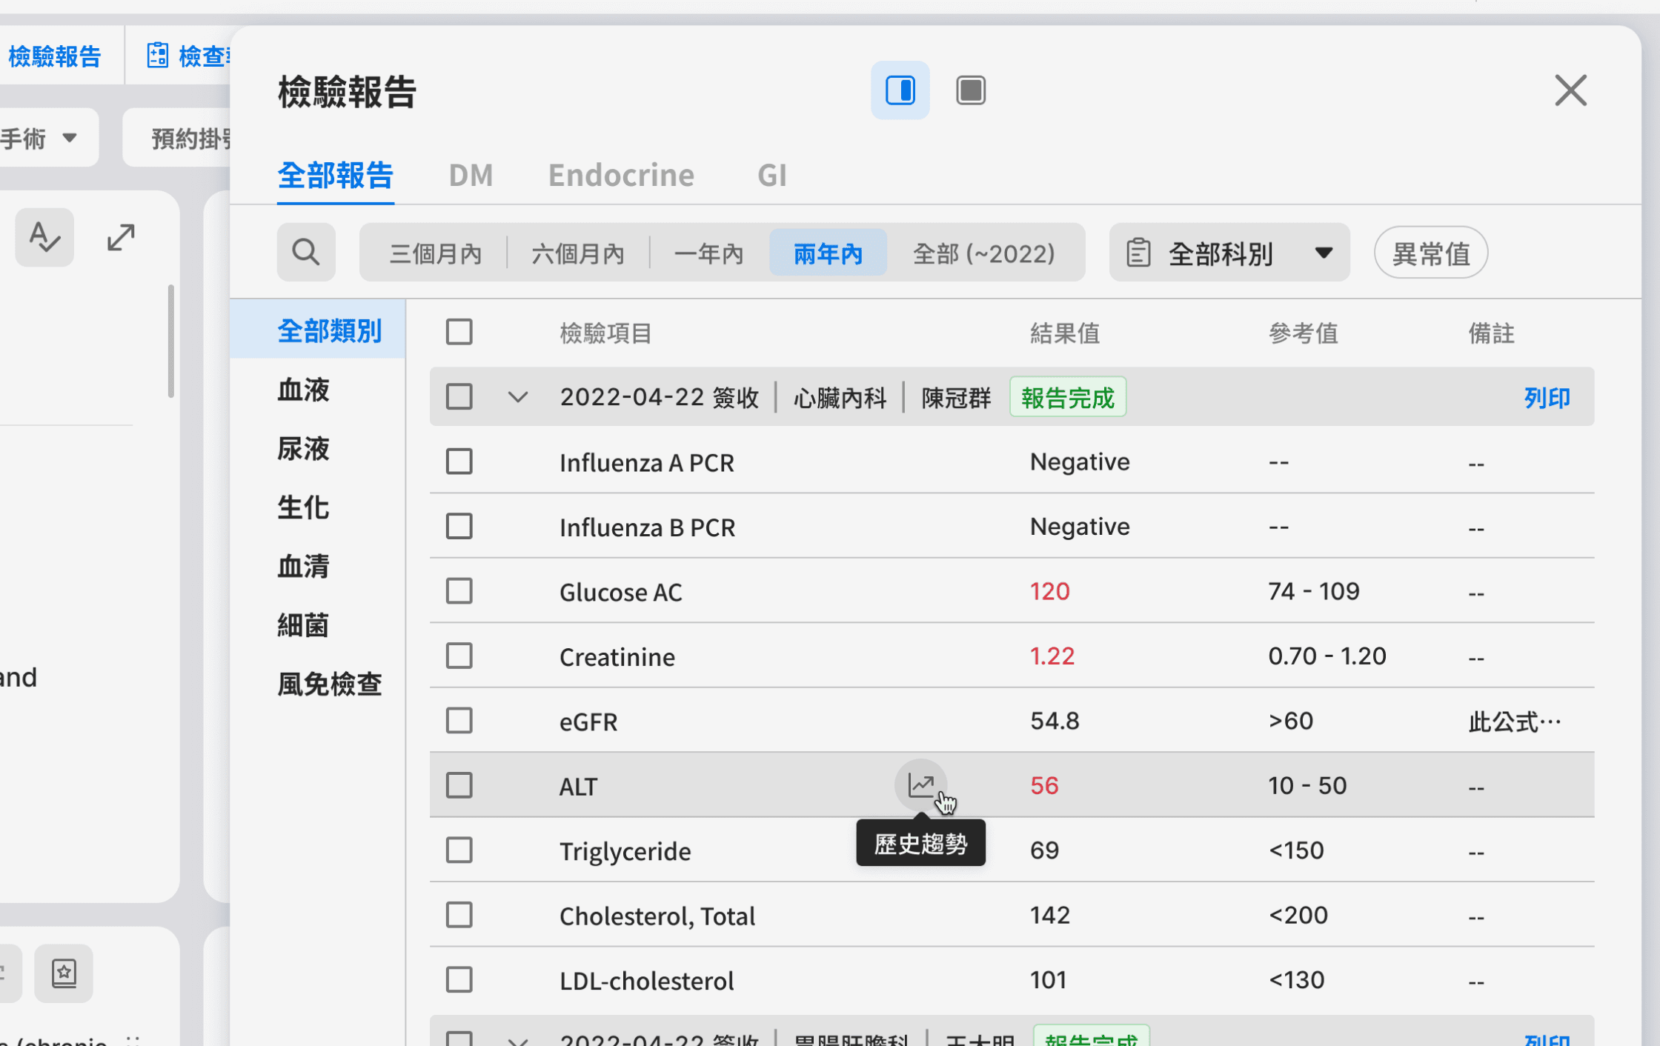Click the 參考值 column header
The height and width of the screenshot is (1046, 1660).
[1303, 333]
